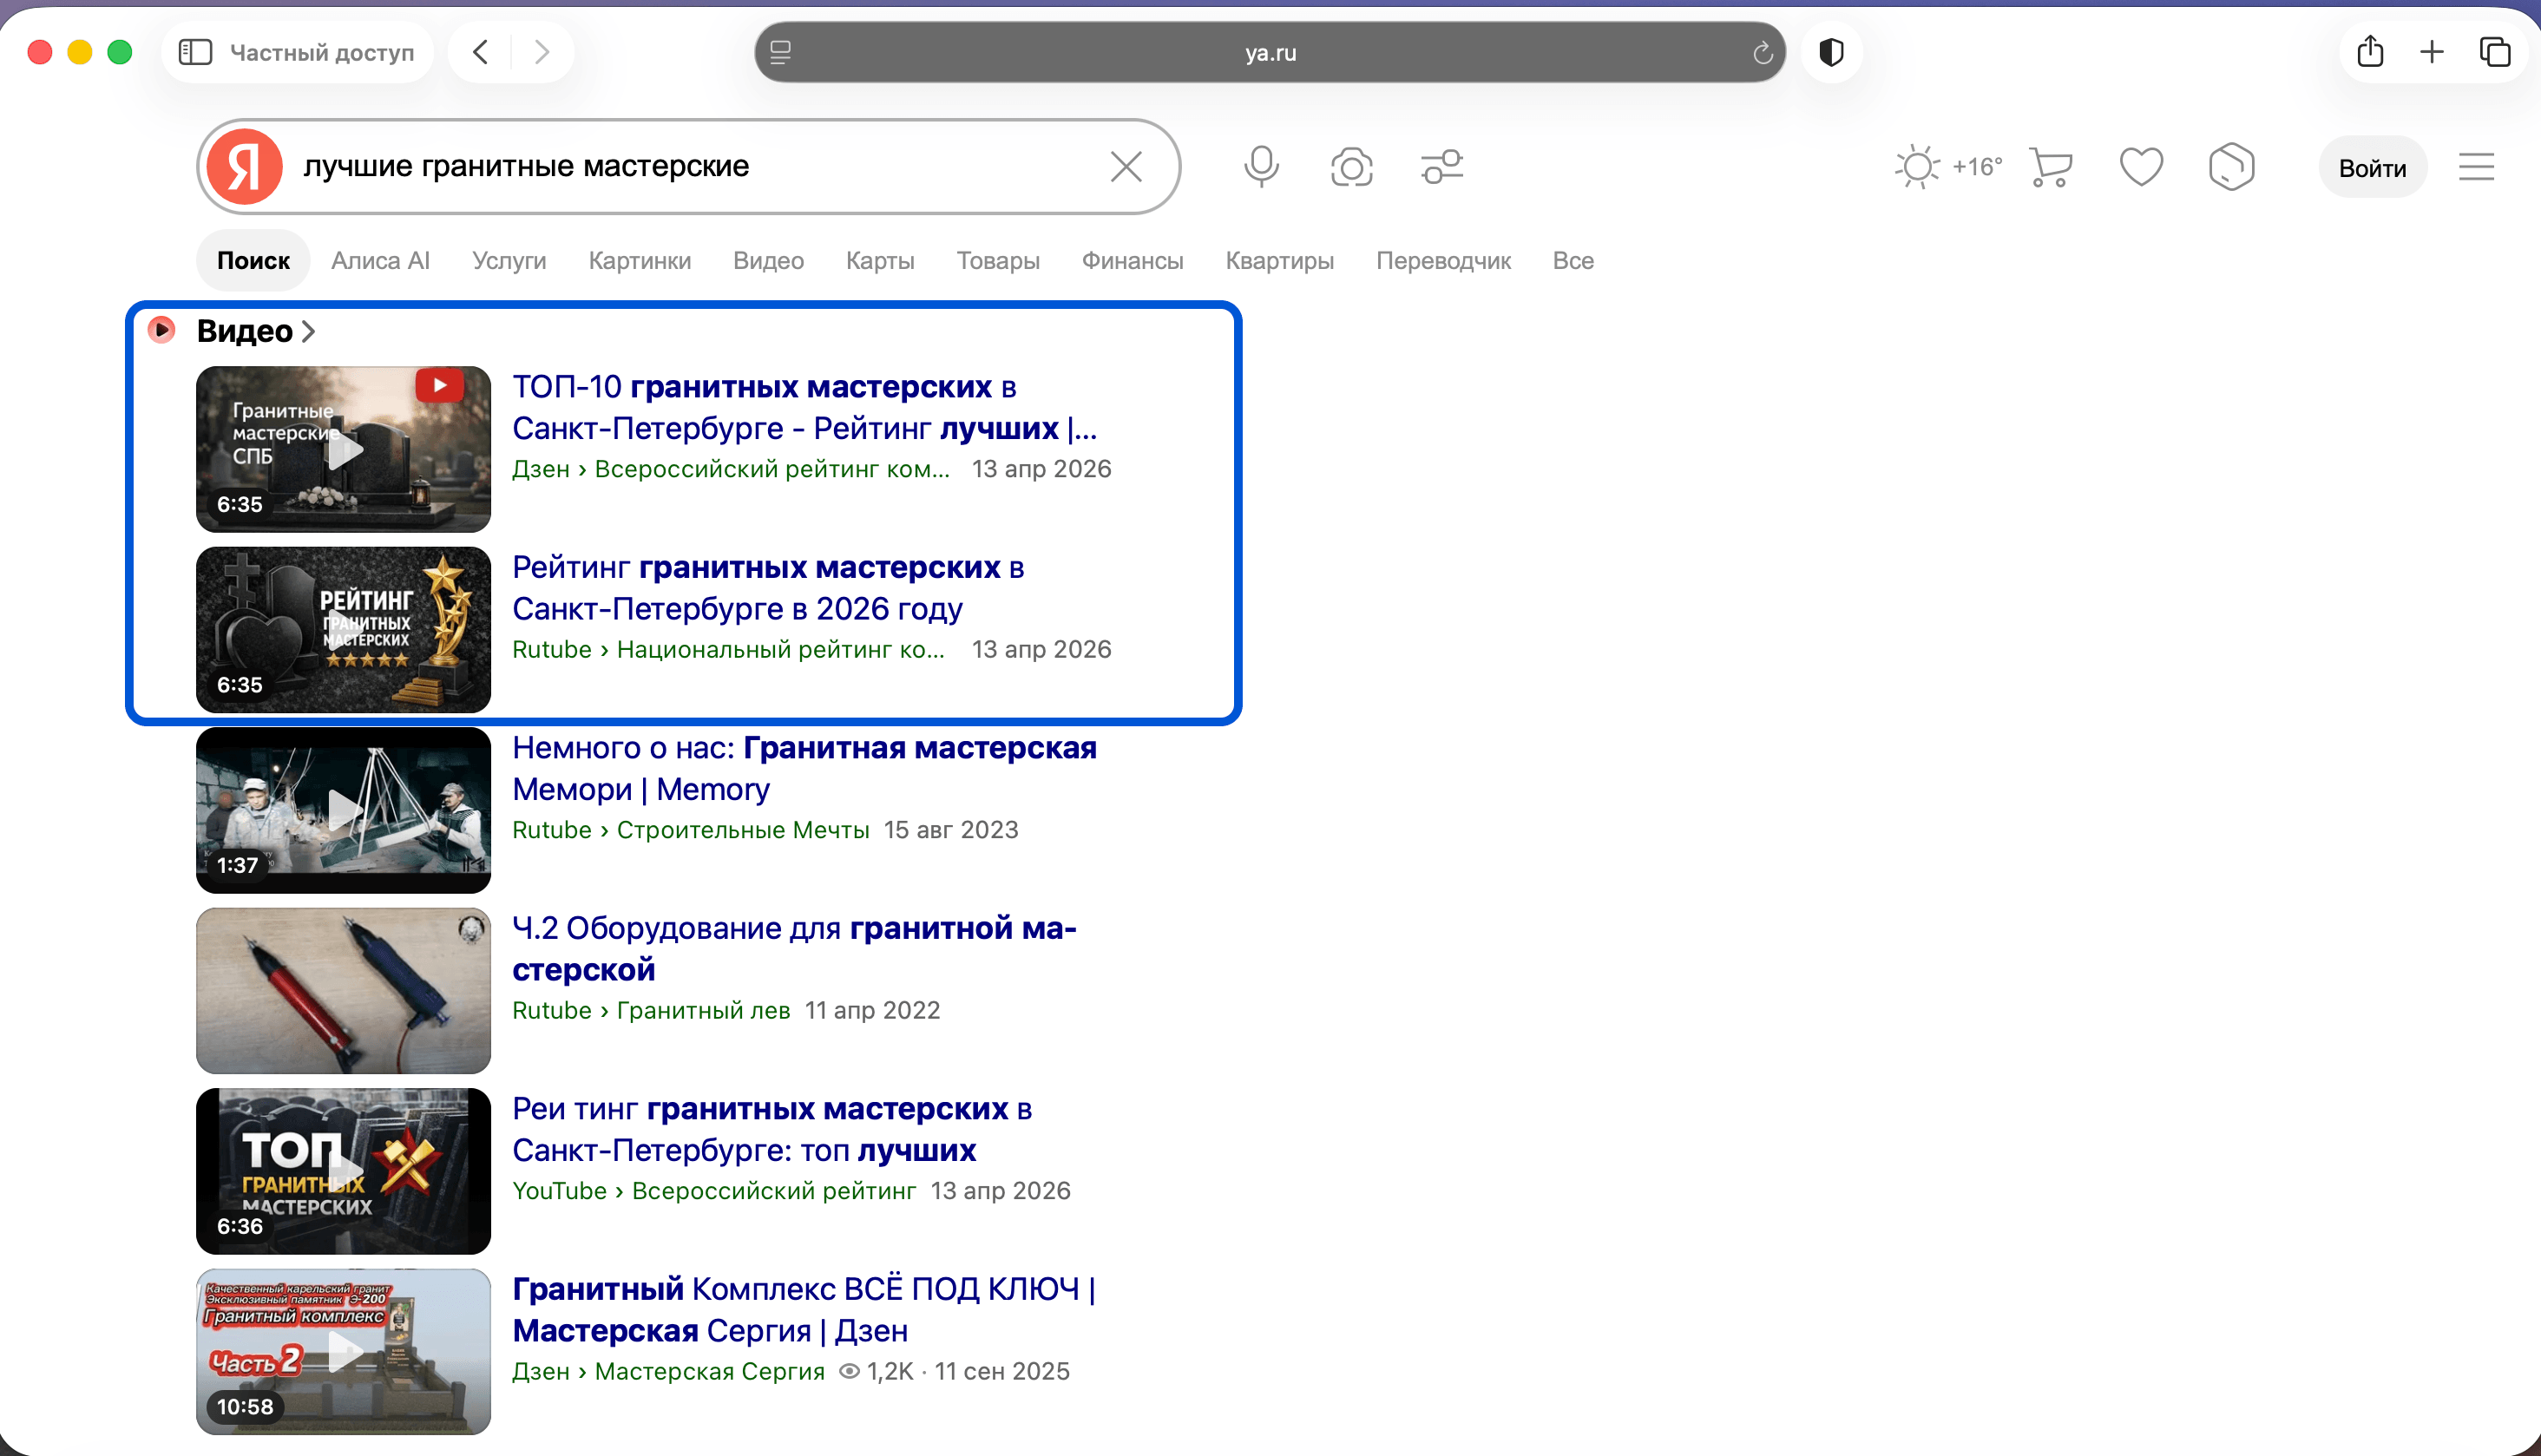
Task: Switch to the Услуги tab
Action: coord(509,260)
